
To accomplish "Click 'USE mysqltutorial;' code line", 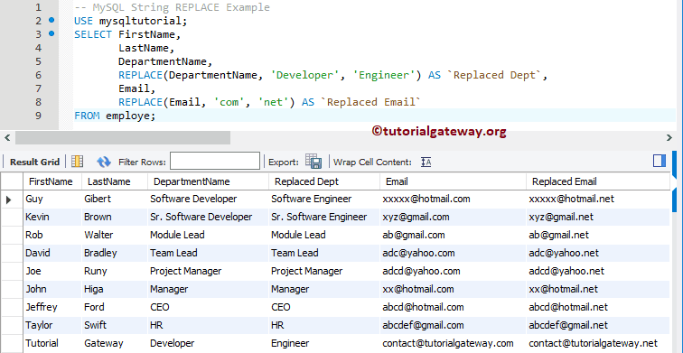I will coord(130,21).
